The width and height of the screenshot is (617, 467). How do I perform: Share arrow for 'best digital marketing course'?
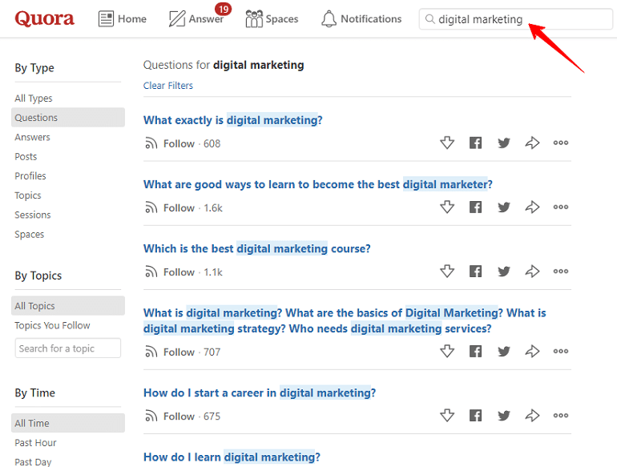click(x=532, y=271)
